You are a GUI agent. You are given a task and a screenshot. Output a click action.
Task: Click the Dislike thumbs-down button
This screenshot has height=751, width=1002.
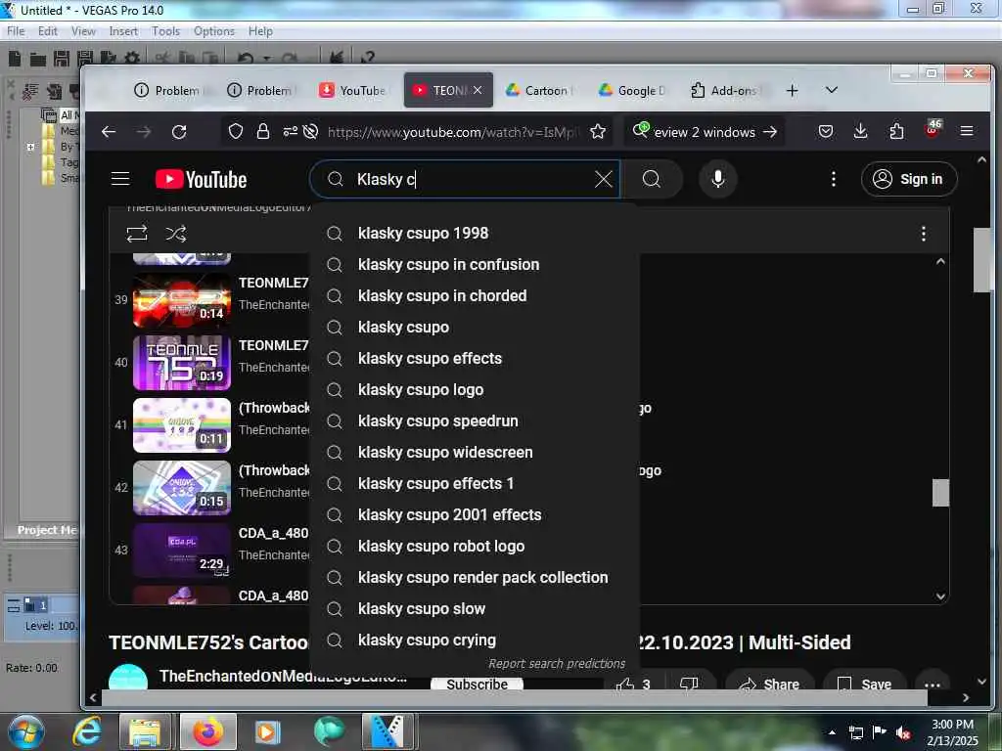coord(689,685)
